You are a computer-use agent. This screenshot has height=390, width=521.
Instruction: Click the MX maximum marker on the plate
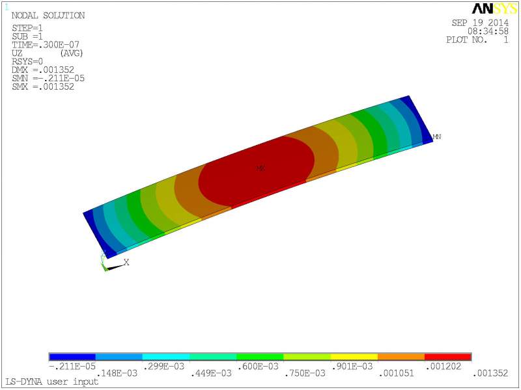click(260, 168)
